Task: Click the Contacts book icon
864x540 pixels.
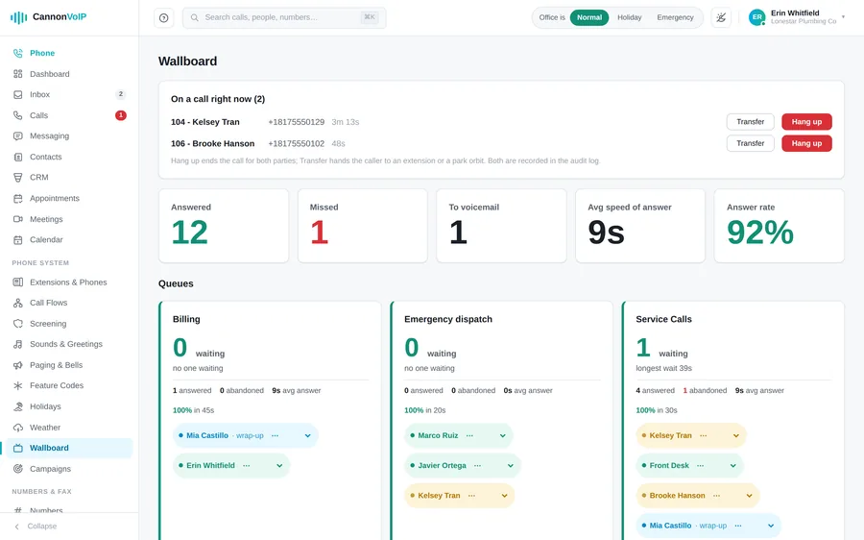Action: pyautogui.click(x=18, y=157)
